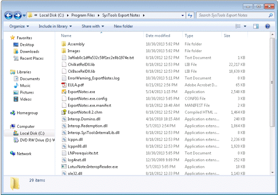Open the Include in library menu
The height and width of the screenshot is (195, 278).
55,26
